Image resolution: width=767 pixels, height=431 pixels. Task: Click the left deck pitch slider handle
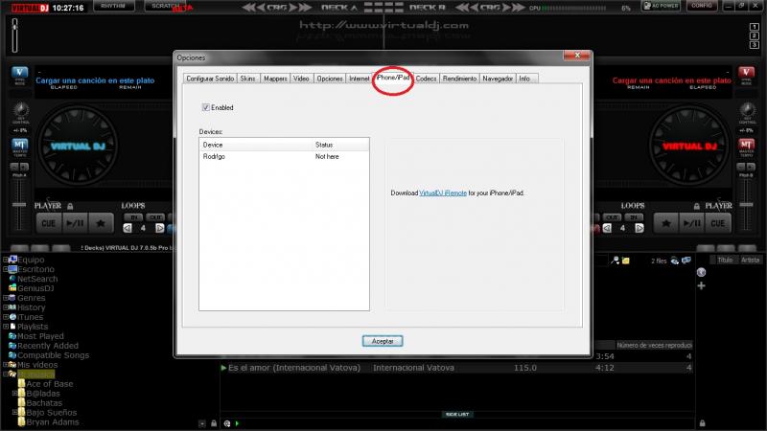coord(19,205)
